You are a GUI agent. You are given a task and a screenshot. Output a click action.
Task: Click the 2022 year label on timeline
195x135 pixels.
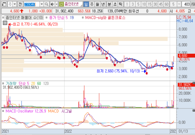click(x=68, y=131)
